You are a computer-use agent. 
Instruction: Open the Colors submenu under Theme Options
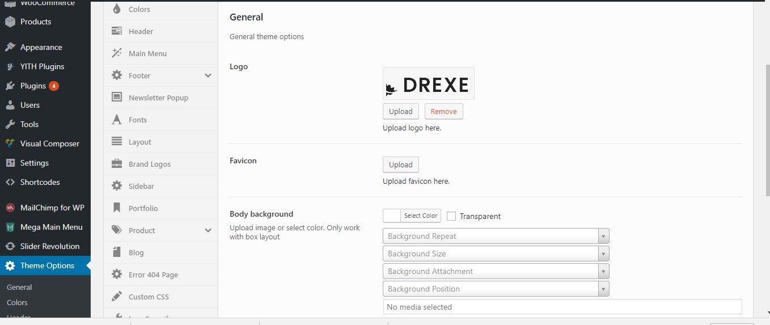pyautogui.click(x=17, y=302)
